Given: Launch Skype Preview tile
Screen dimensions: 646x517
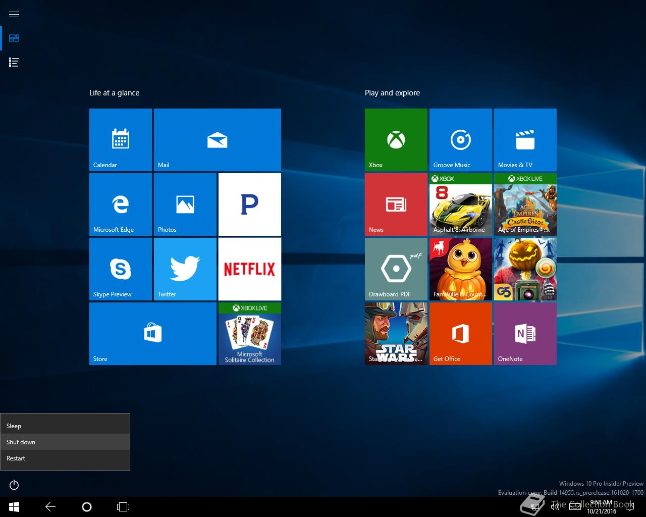Looking at the screenshot, I should pyautogui.click(x=121, y=269).
